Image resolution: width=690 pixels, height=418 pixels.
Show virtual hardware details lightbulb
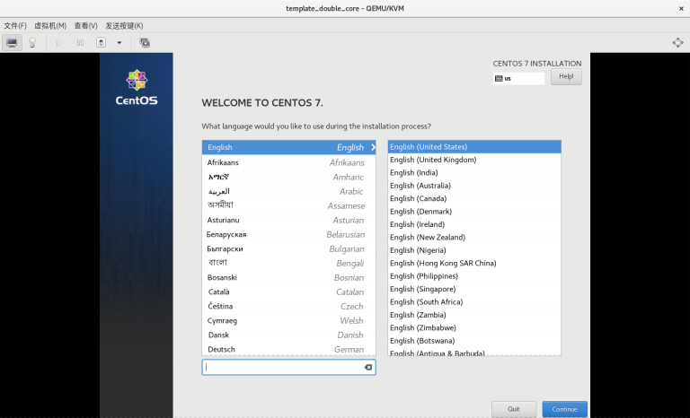pos(32,43)
